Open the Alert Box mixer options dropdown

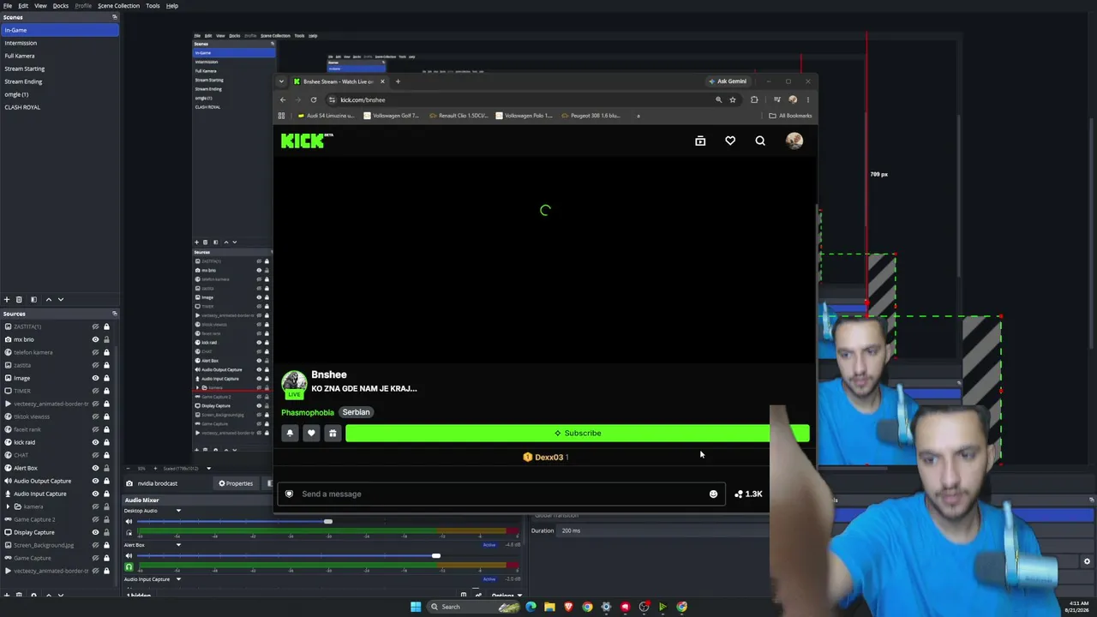pyautogui.click(x=178, y=545)
